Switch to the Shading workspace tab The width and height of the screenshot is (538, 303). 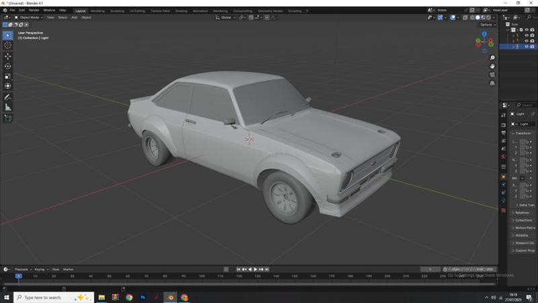point(181,11)
